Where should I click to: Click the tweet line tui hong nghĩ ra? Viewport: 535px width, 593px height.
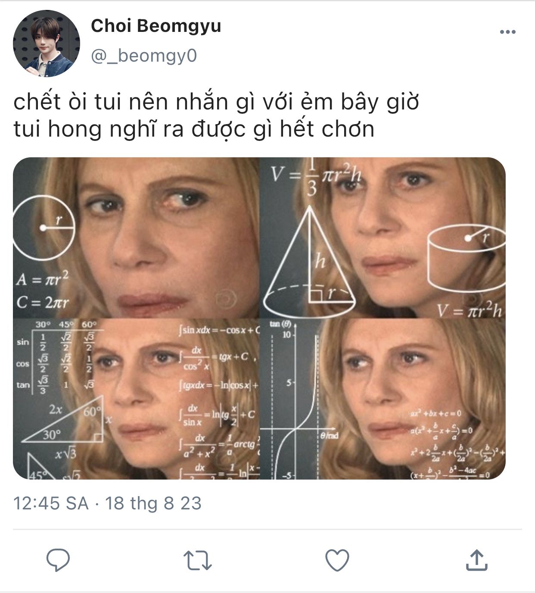pyautogui.click(x=194, y=129)
